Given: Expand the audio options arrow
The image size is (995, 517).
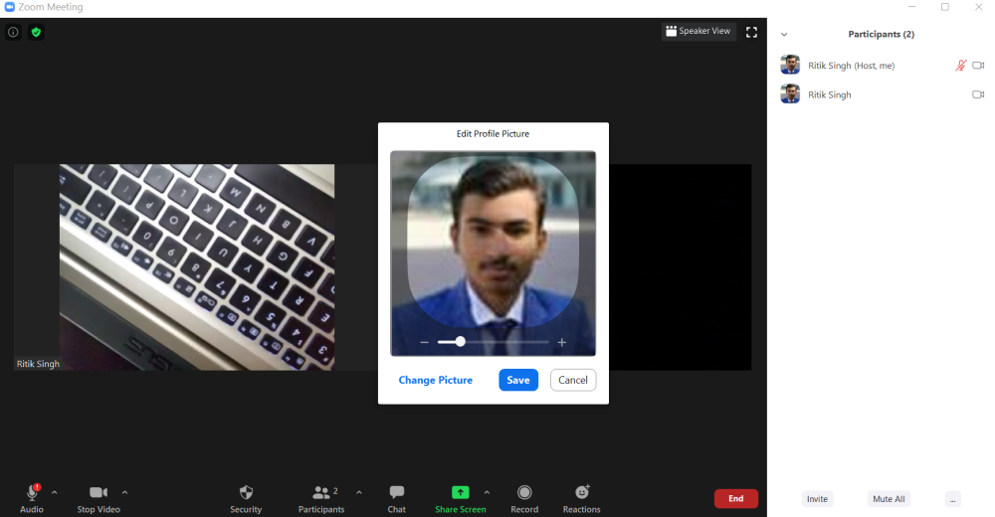Looking at the screenshot, I should tap(55, 492).
